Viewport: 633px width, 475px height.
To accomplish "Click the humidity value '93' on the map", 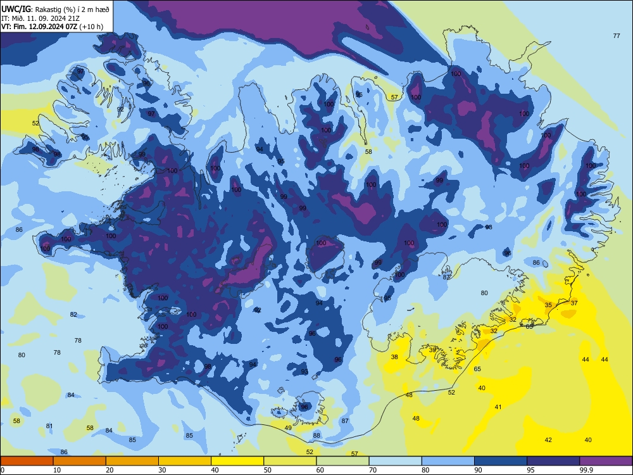I will point(304,372).
